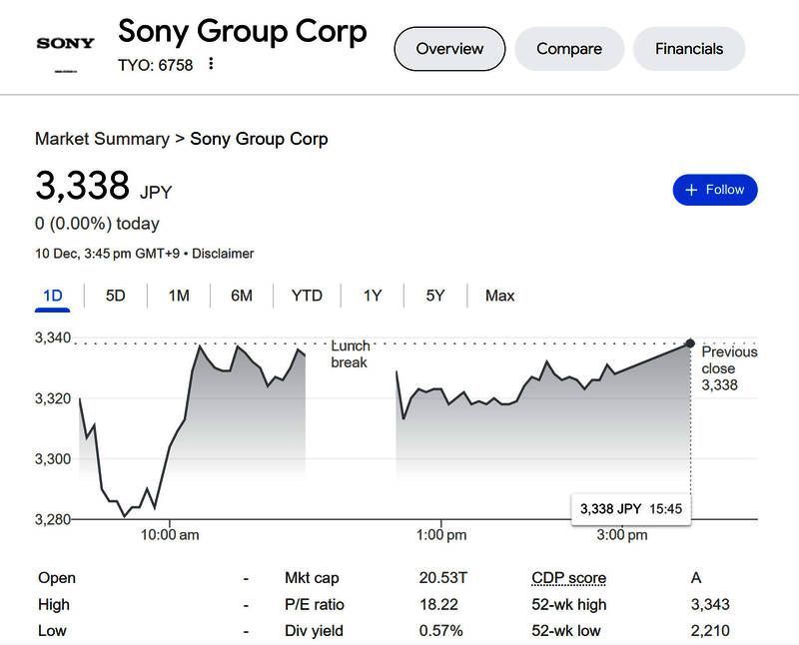799x645 pixels.
Task: Select the 1D time range
Action: coord(53,296)
